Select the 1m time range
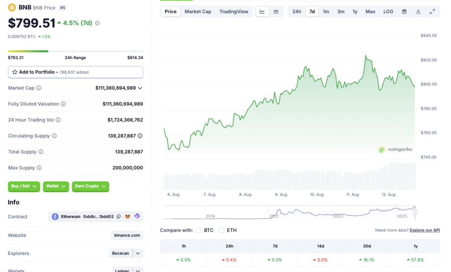This screenshot has height=272, width=451. (x=326, y=11)
